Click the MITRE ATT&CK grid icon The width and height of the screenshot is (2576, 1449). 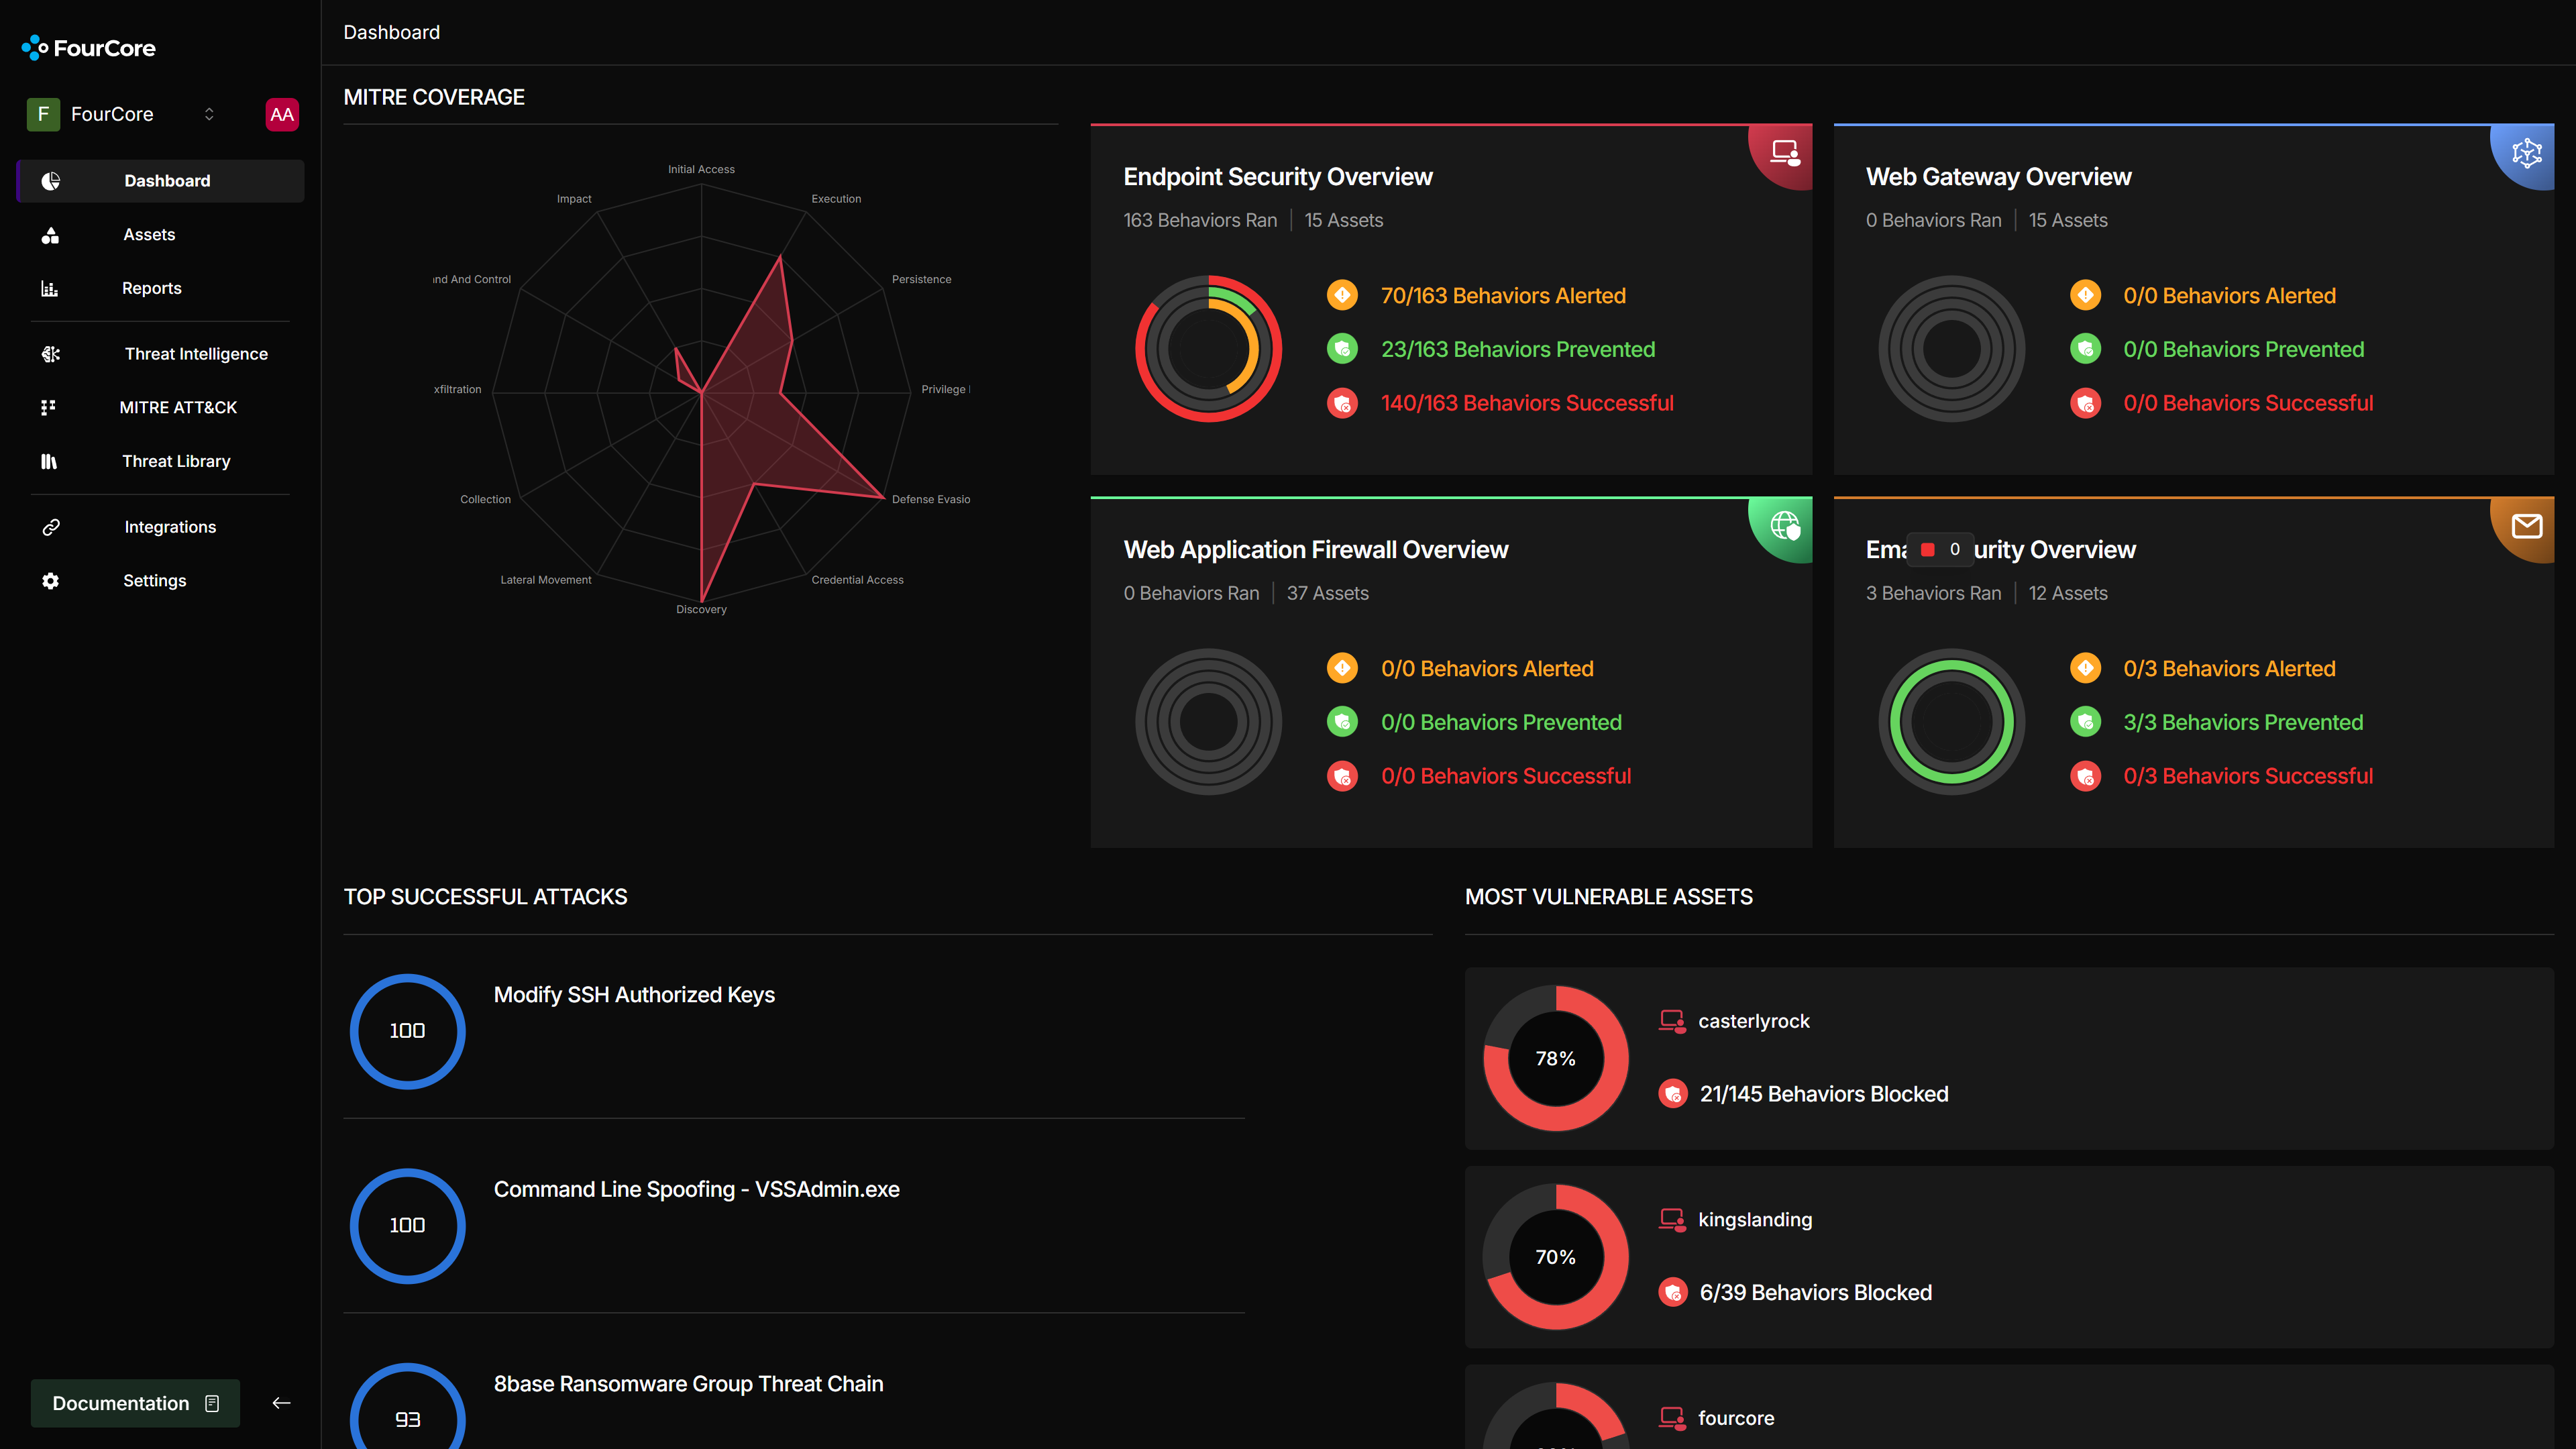[48, 407]
